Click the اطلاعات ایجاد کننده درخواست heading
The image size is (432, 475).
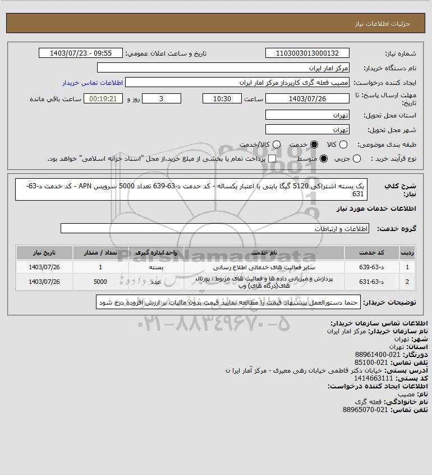coord(378,386)
